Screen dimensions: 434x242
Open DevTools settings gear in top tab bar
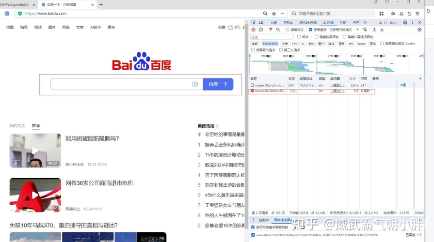(405, 22)
